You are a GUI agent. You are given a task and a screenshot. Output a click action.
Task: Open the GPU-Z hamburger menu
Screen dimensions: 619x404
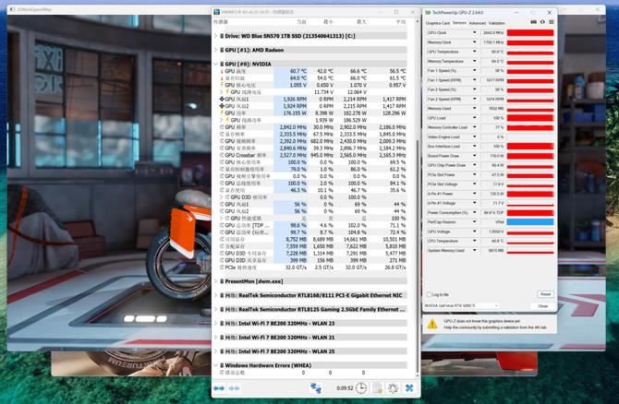click(551, 22)
